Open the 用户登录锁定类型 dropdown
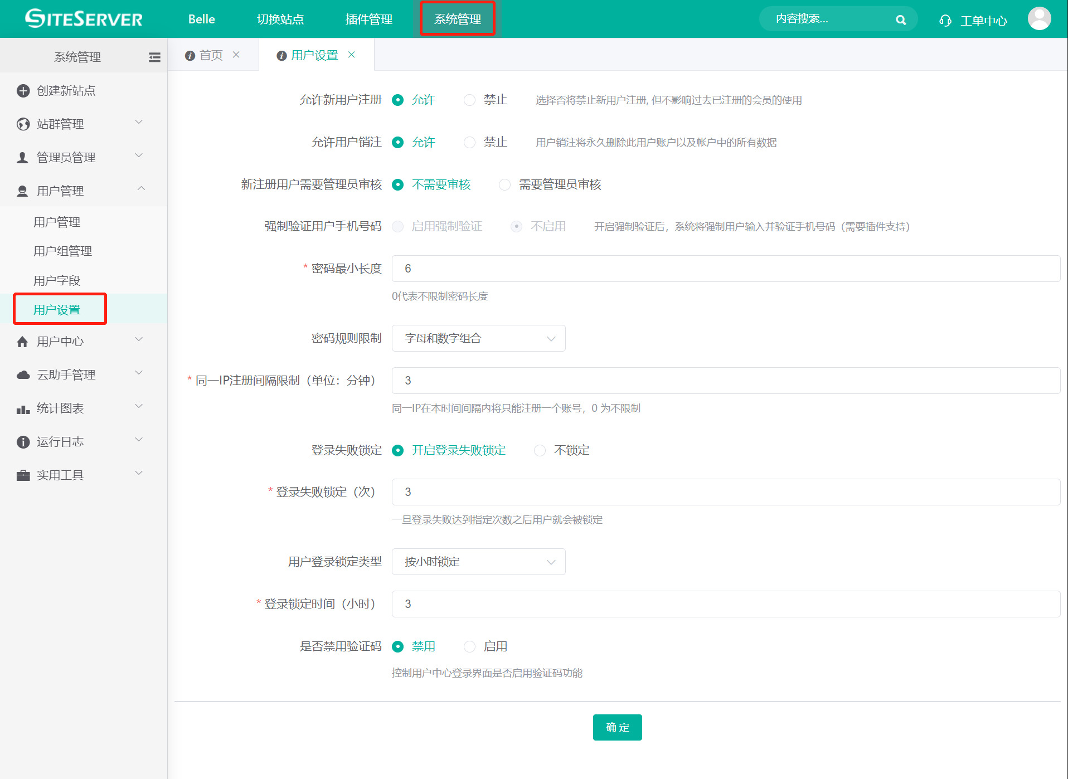1068x779 pixels. click(x=478, y=562)
